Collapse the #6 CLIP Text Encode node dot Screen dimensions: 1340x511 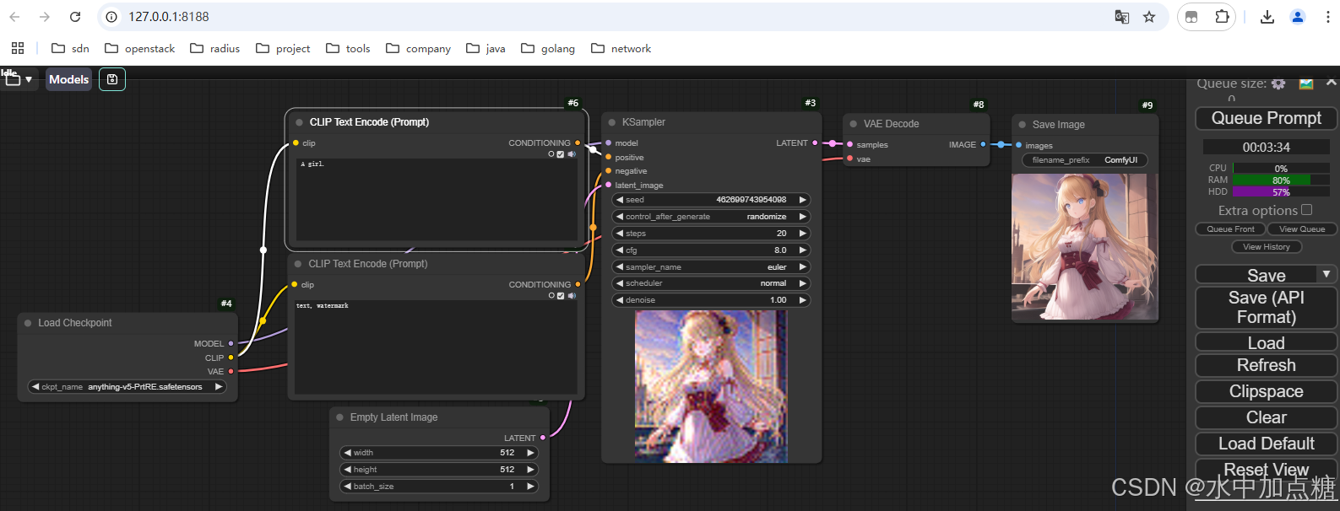300,122
